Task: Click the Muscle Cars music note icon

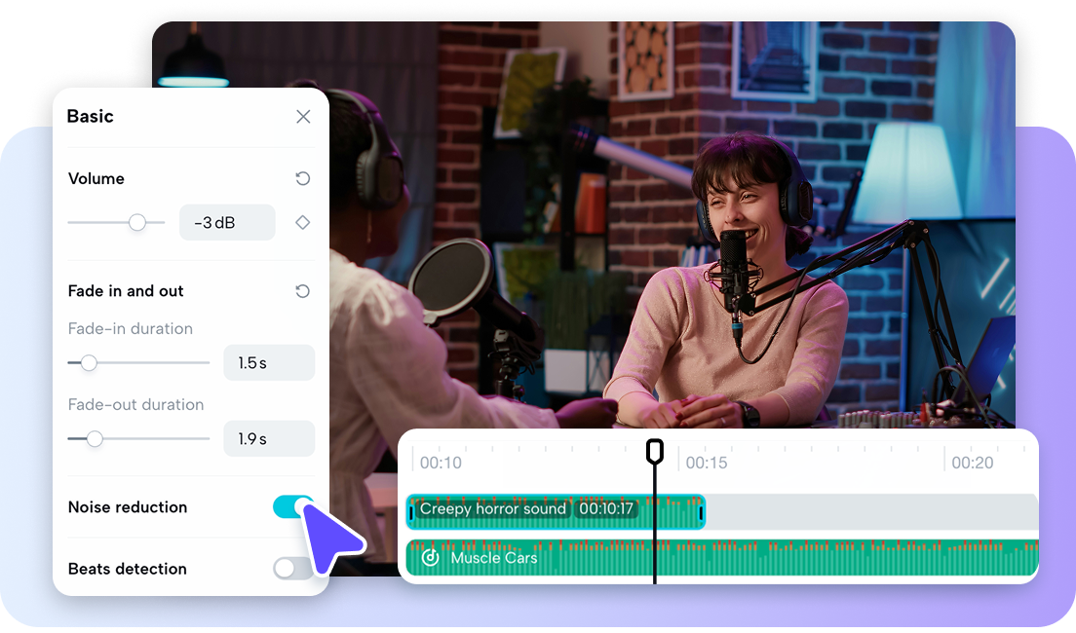Action: point(430,558)
